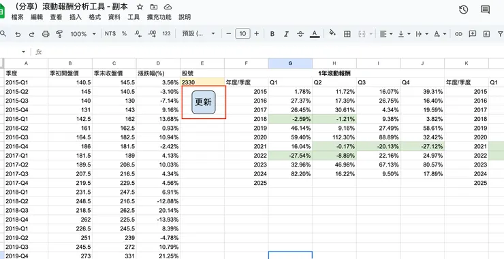Viewport: 504px width, 259px height.
Task: Open the 格式 menu
Action: (x=95, y=17)
